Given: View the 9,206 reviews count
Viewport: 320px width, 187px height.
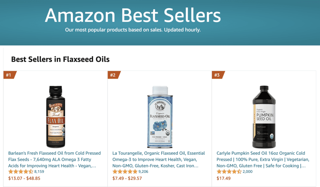Looking at the screenshot, I should (143, 172).
